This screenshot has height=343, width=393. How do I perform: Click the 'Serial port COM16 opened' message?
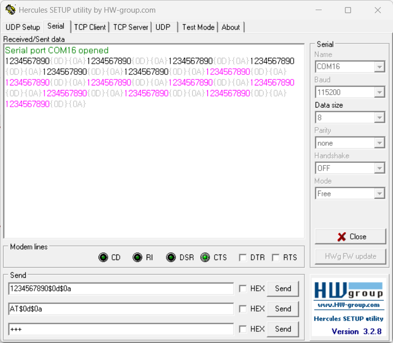(57, 51)
